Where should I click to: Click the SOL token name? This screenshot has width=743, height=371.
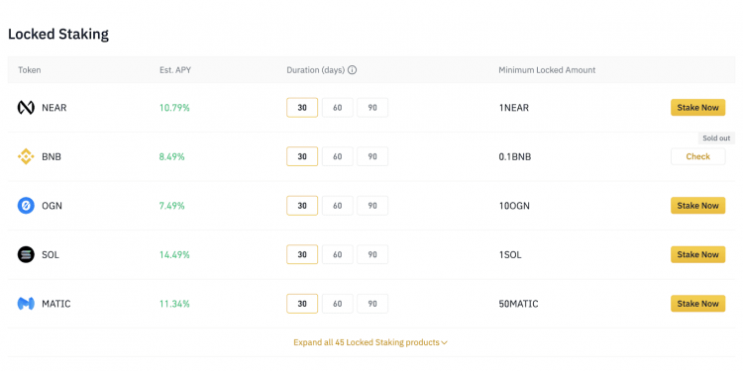coord(51,254)
